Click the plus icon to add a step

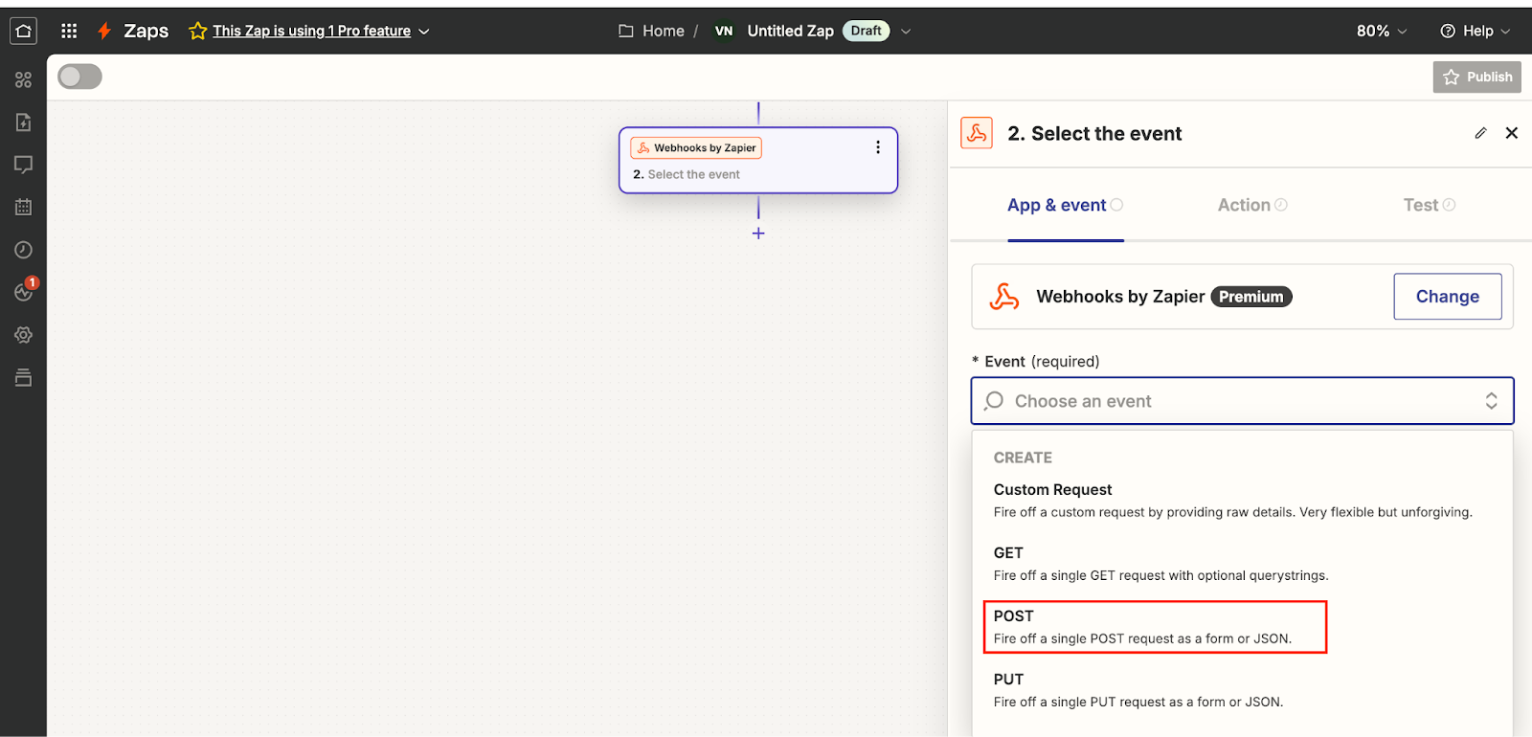coord(758,234)
